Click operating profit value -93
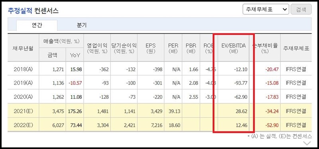The width and height of the screenshot is (319, 149). point(105,83)
